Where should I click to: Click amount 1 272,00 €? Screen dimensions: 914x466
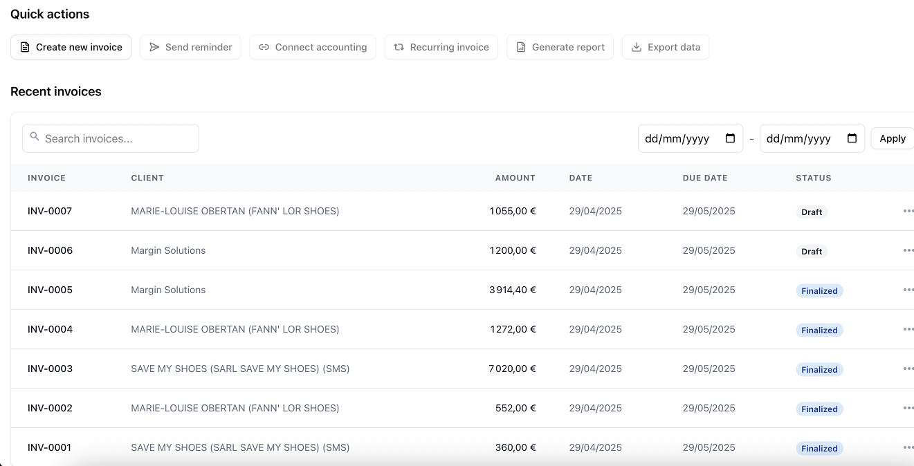click(x=513, y=329)
